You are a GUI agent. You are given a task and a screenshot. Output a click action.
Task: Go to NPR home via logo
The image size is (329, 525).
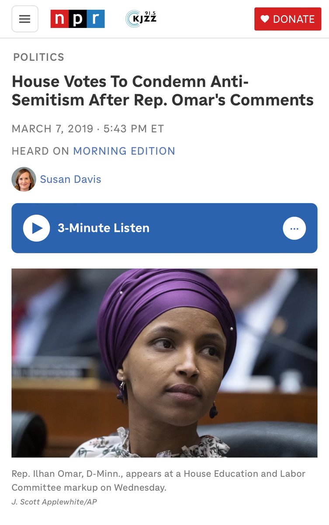(x=77, y=19)
